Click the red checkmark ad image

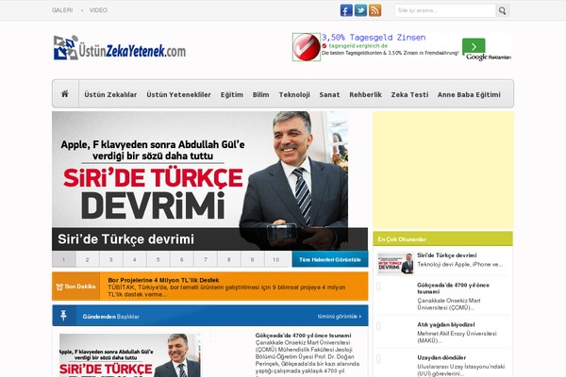pyautogui.click(x=307, y=47)
